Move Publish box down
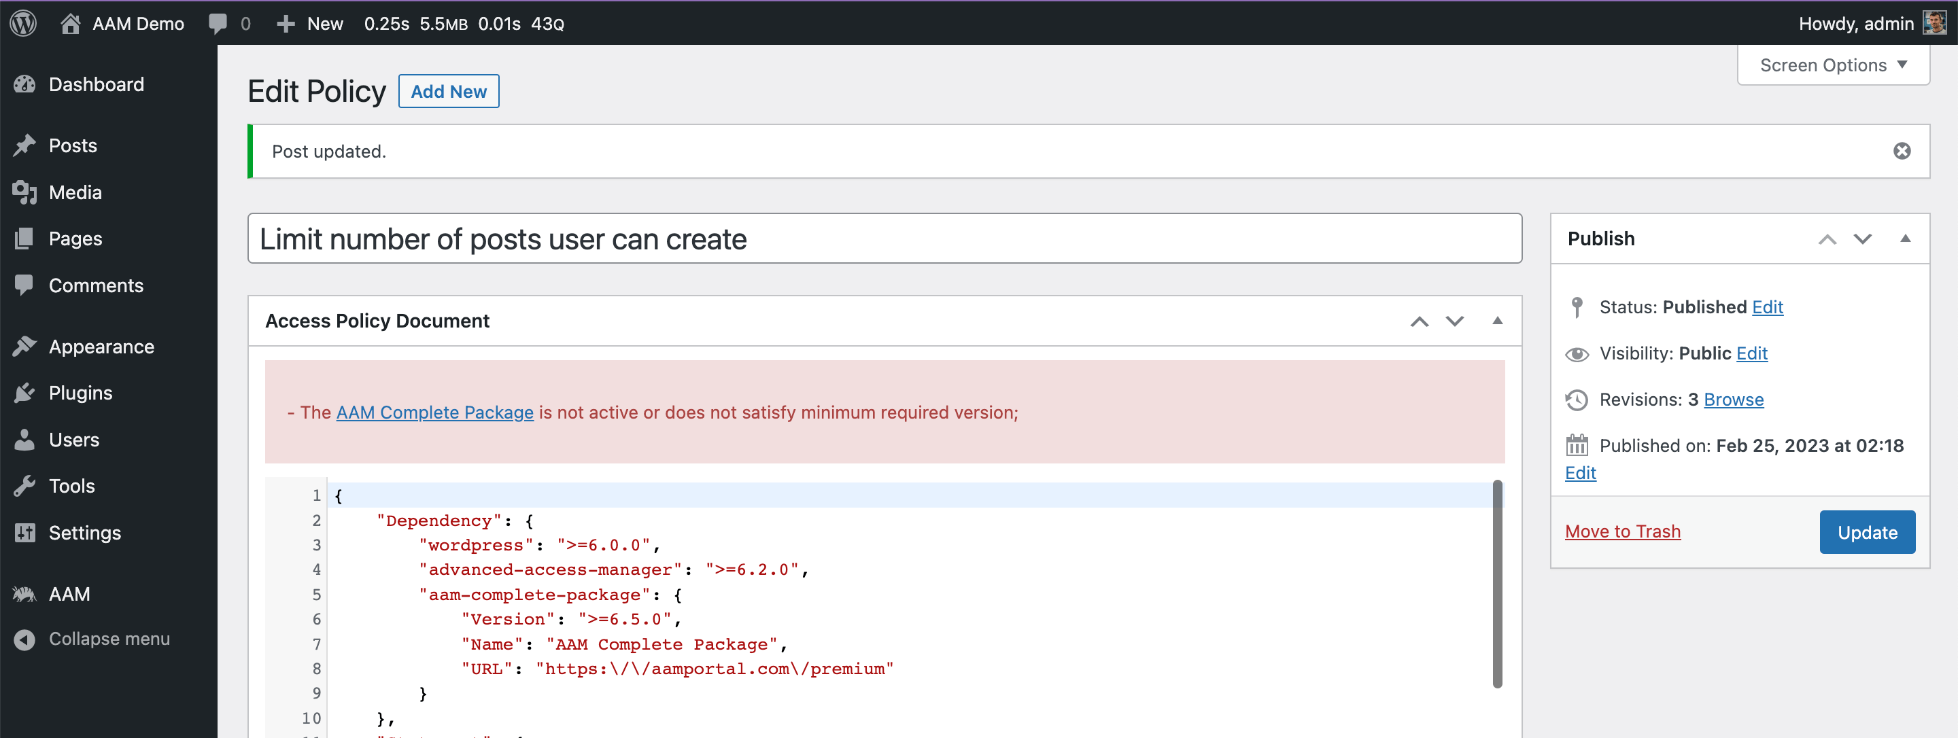Viewport: 1958px width, 738px height. point(1862,239)
